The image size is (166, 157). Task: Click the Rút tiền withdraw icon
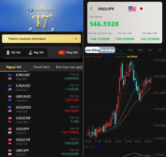tap(8, 52)
